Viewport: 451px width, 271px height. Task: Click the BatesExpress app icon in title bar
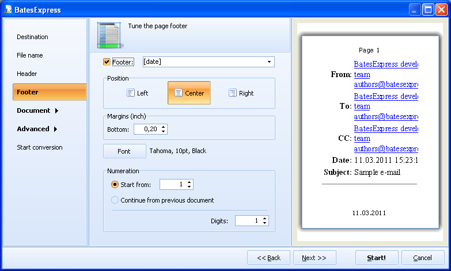(8, 10)
